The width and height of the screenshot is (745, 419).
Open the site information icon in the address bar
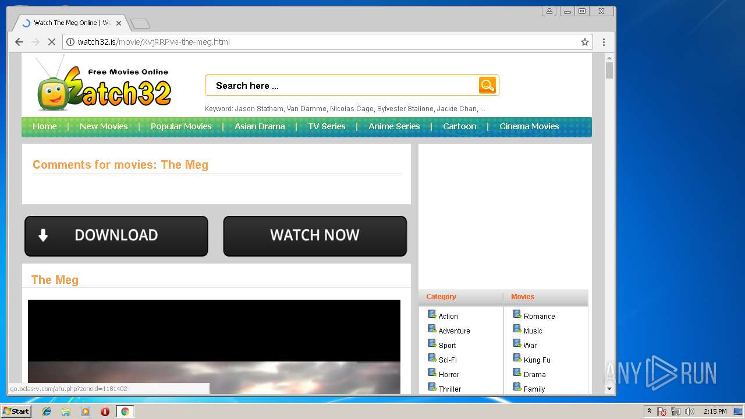pyautogui.click(x=70, y=42)
